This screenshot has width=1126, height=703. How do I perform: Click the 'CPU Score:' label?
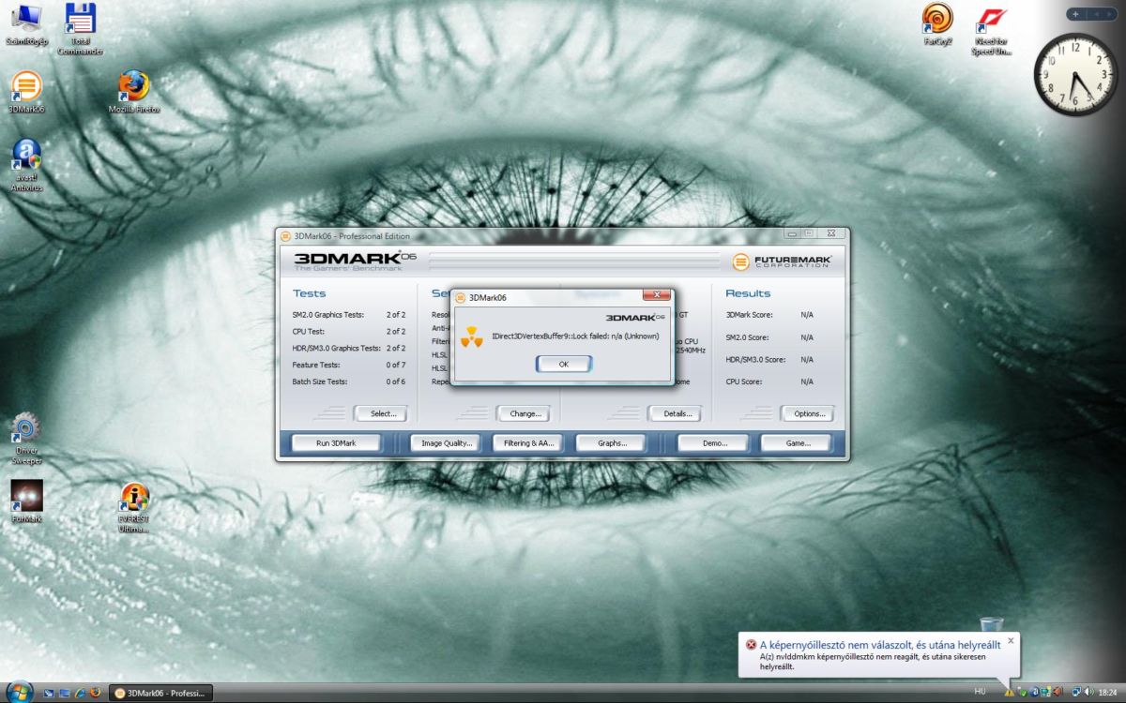coord(744,382)
